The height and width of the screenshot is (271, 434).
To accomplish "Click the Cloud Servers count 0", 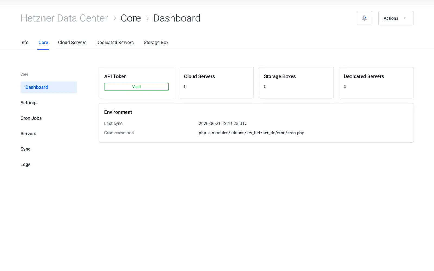I will pos(185,86).
